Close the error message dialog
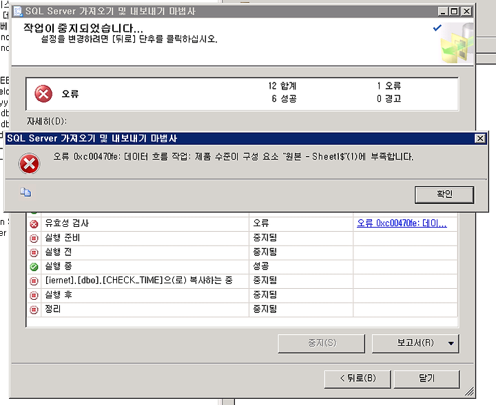 tap(480, 138)
